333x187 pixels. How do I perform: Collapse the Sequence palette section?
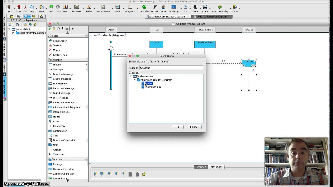click(86, 60)
